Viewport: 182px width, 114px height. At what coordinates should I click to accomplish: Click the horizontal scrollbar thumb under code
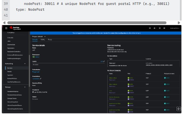click(x=87, y=23)
